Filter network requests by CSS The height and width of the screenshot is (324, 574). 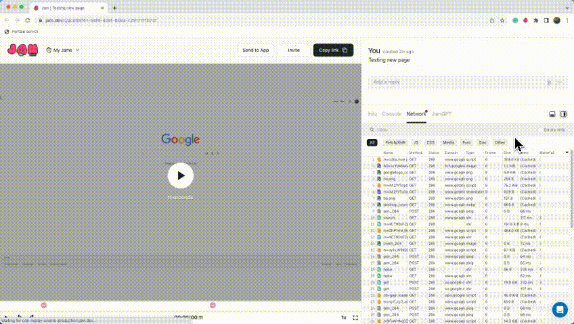[x=430, y=142]
